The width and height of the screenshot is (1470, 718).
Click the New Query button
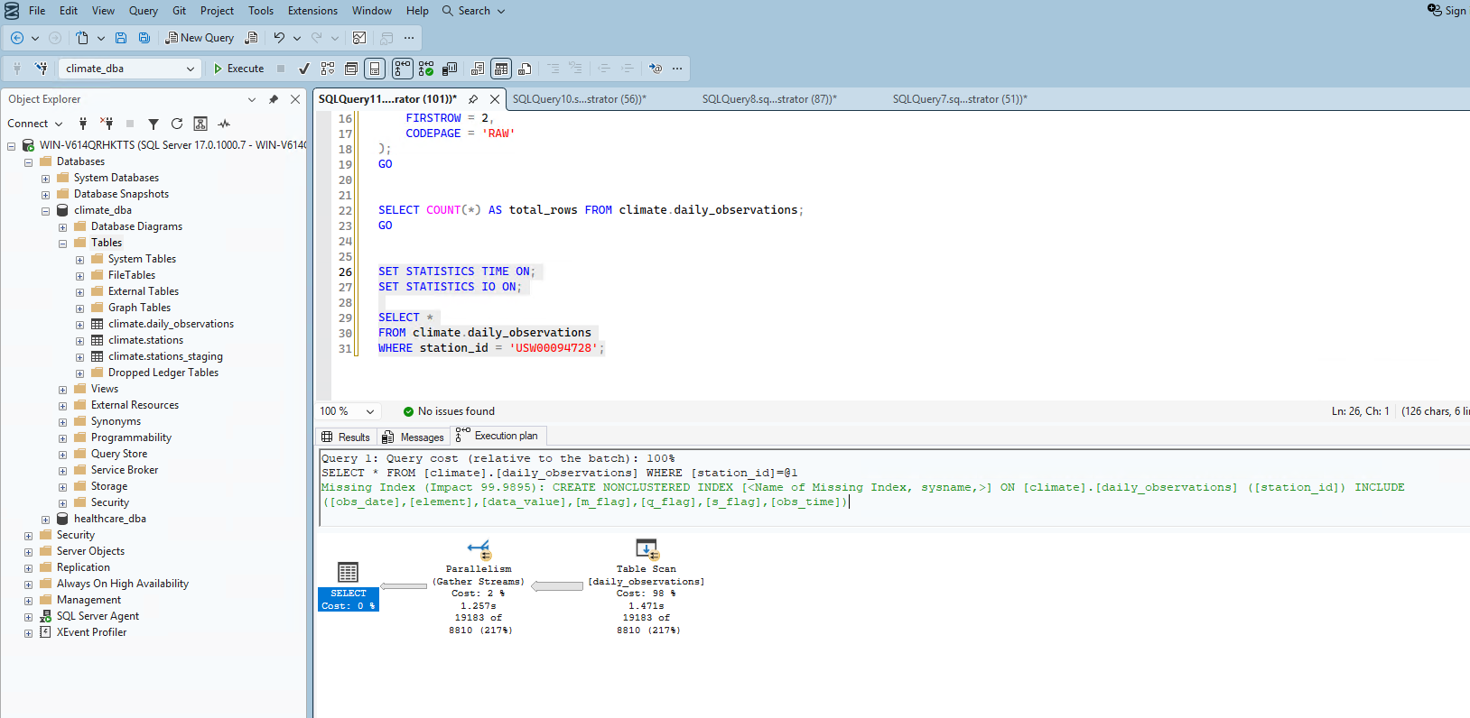(200, 38)
